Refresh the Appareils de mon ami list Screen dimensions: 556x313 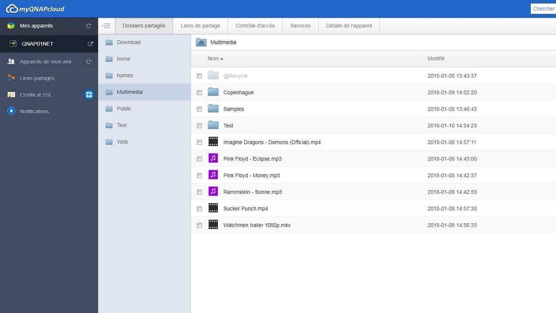click(89, 61)
